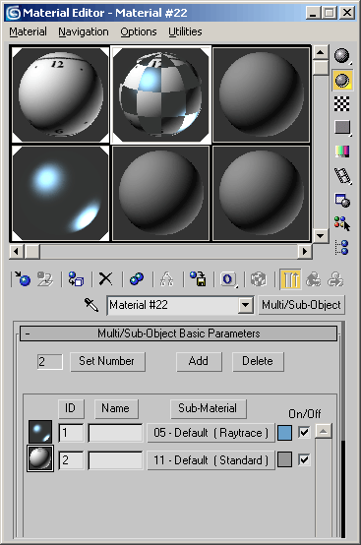Click the Material Editor title bar text

105,13
